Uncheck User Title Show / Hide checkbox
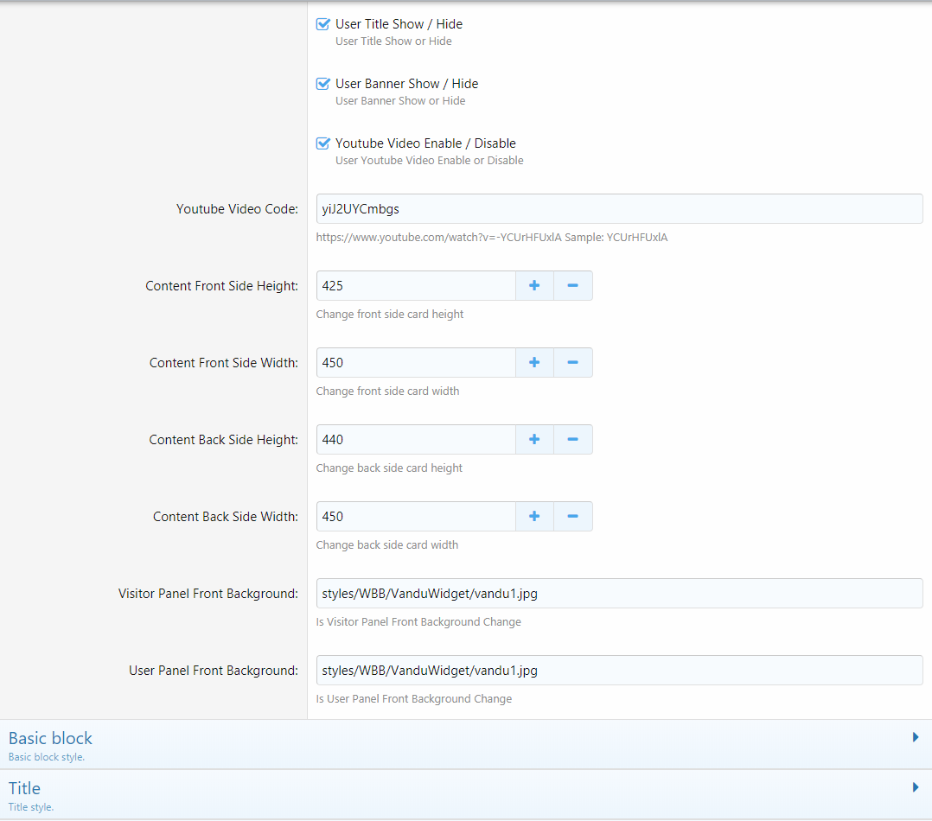The width and height of the screenshot is (932, 821). pyautogui.click(x=323, y=24)
